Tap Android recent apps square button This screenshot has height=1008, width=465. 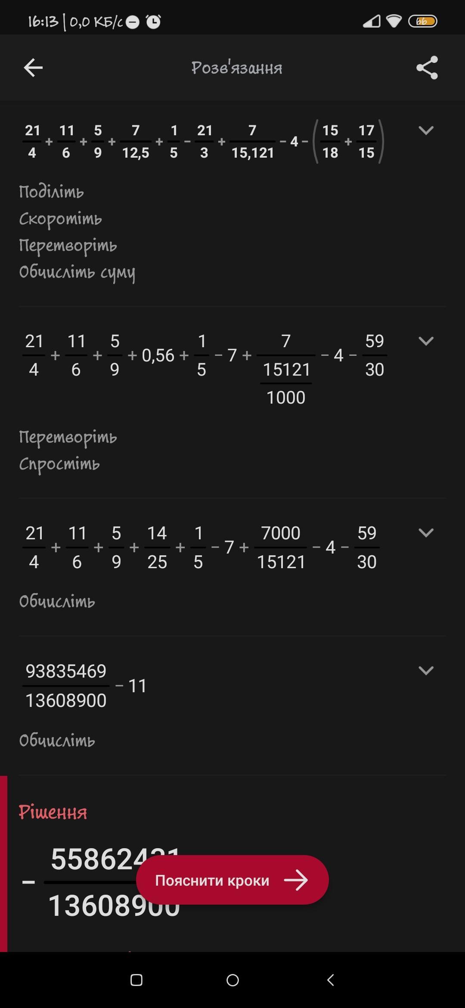tap(136, 980)
